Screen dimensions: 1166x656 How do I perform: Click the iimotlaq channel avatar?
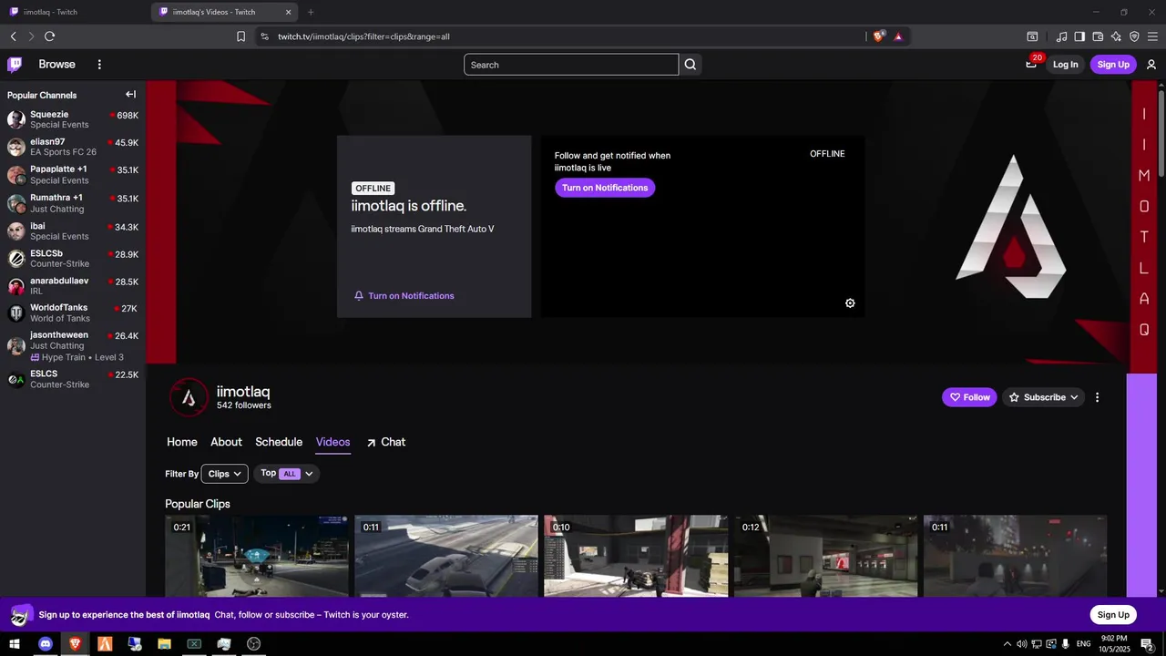pos(189,397)
